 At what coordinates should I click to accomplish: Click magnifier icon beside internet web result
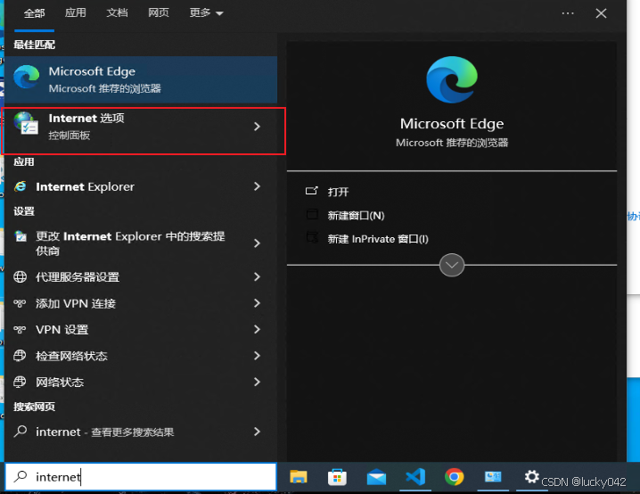pyautogui.click(x=20, y=431)
